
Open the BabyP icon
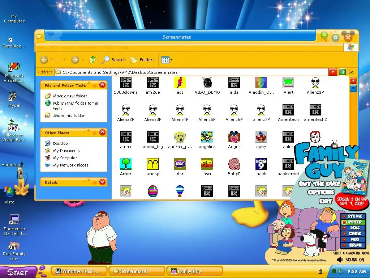pyautogui.click(x=234, y=167)
